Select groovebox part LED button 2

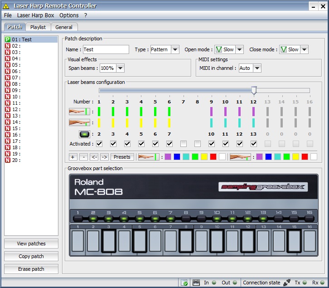pyautogui.click(x=93, y=219)
